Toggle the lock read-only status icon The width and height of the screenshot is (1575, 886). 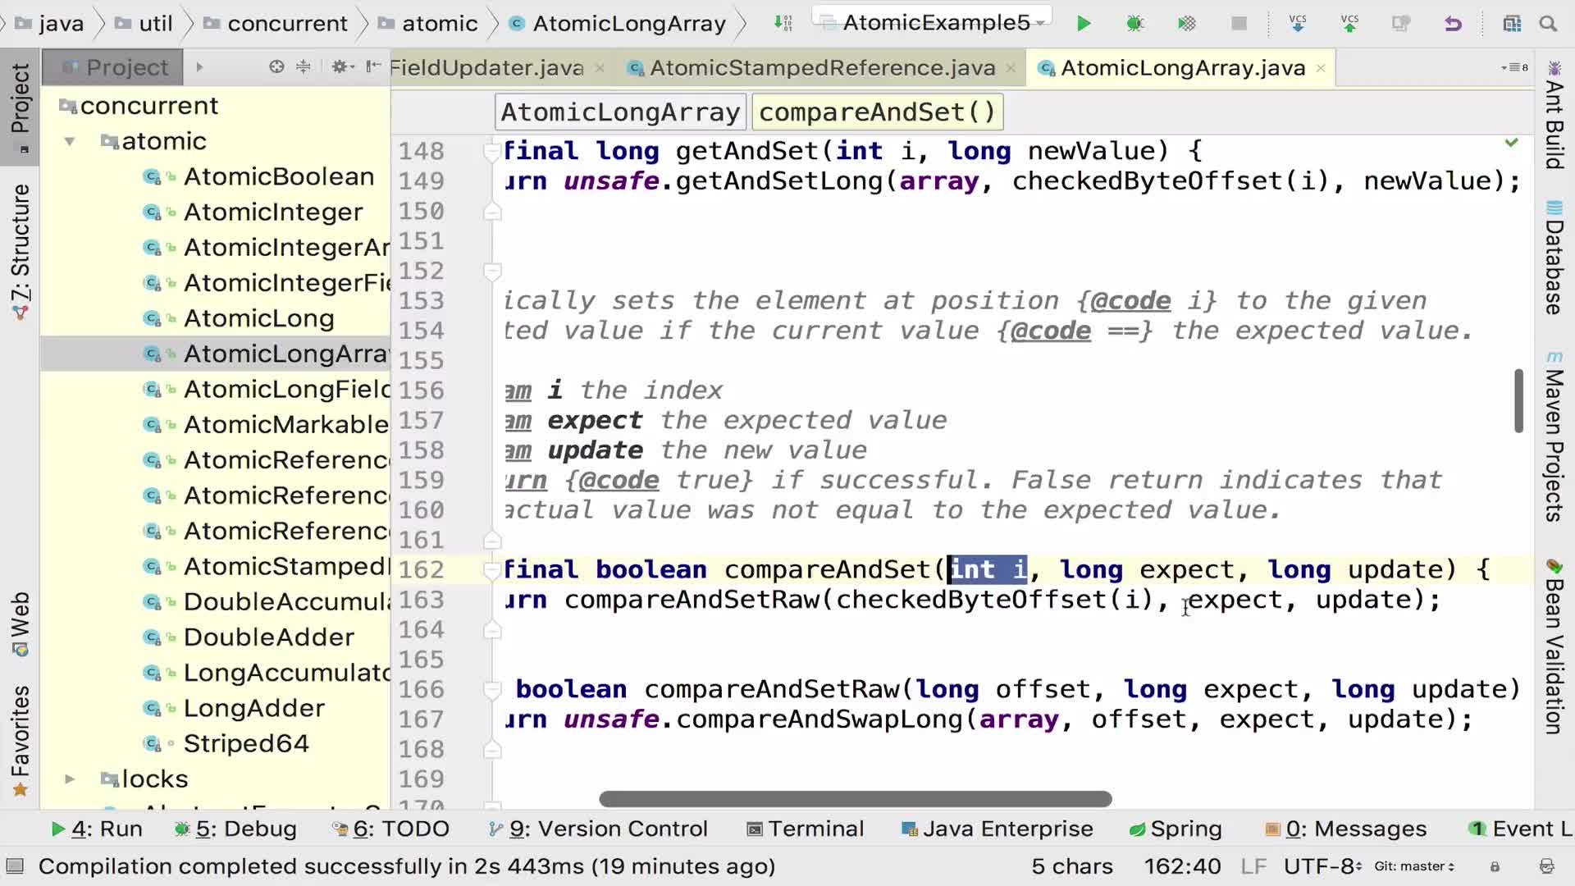[x=1495, y=866]
